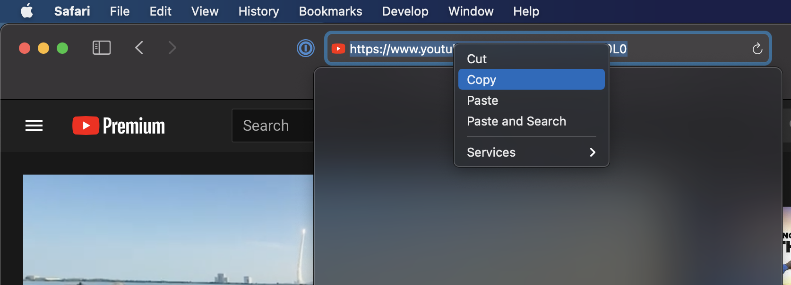
Task: Expand the Services submenu
Action: pos(531,152)
